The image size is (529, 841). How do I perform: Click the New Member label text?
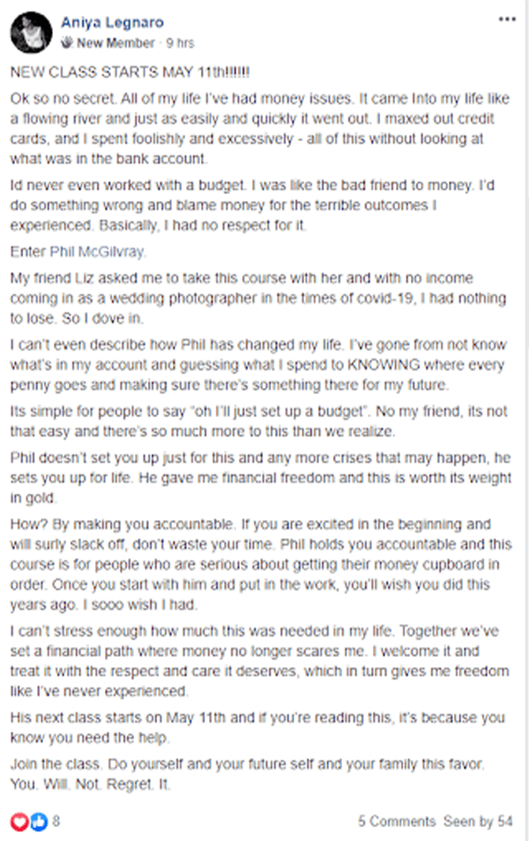pos(115,43)
